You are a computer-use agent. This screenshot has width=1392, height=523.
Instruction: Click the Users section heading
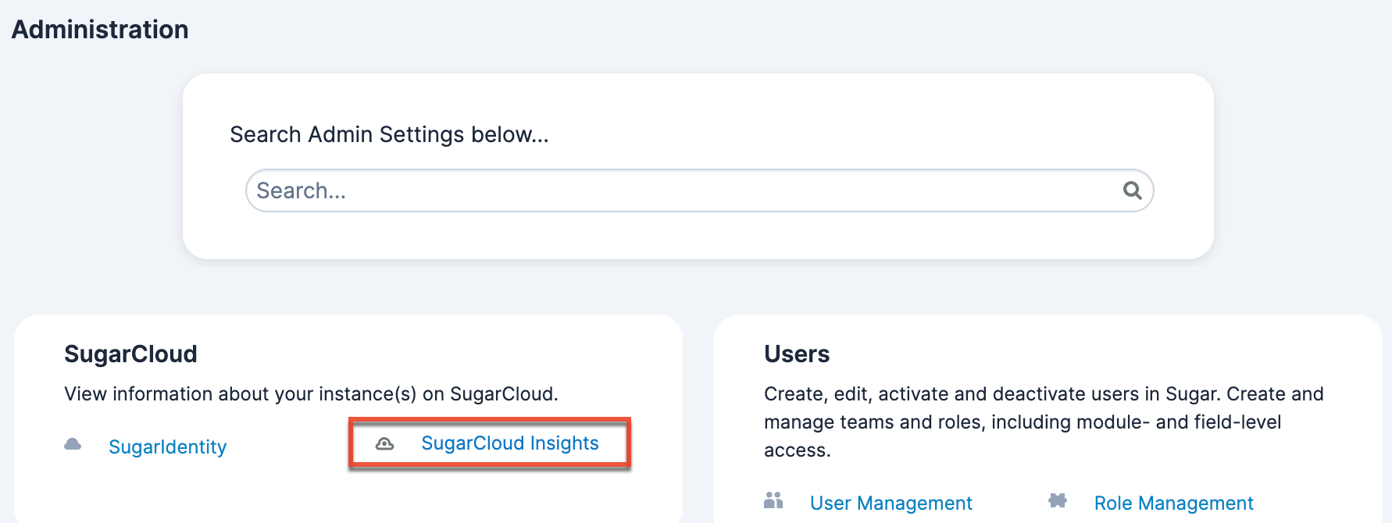797,354
